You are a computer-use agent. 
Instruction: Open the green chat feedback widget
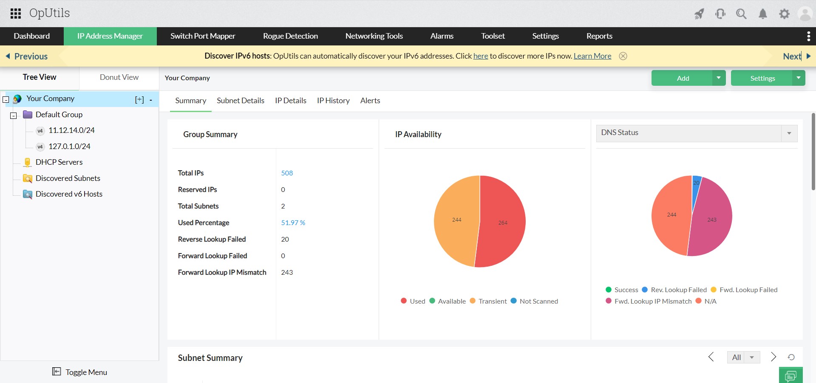point(791,375)
